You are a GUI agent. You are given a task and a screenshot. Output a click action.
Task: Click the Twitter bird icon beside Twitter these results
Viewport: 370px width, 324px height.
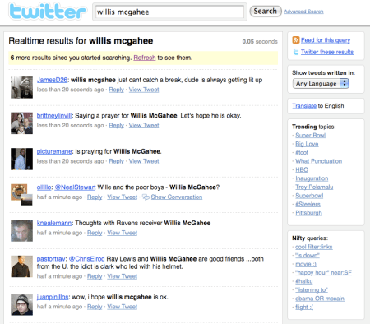point(296,52)
